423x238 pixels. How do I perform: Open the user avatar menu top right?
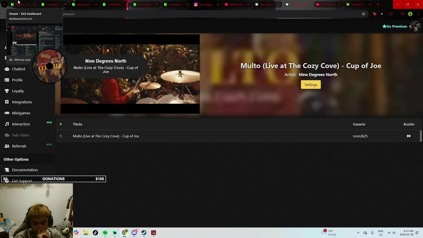pos(414,26)
